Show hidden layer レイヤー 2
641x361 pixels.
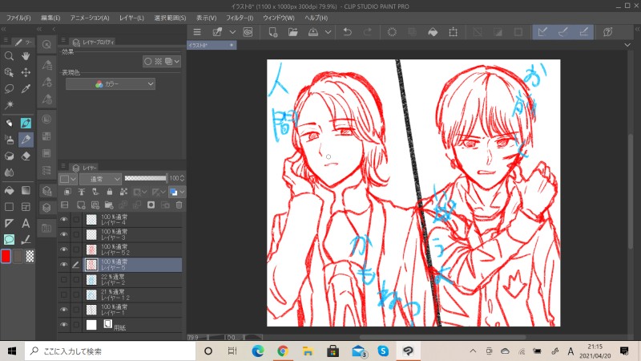point(64,280)
